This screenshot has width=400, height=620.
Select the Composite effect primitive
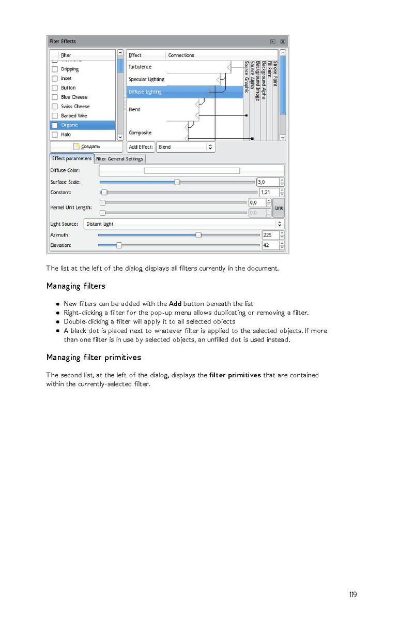tap(140, 133)
